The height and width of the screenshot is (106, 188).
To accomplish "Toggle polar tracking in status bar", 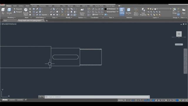I will (x=136, y=100).
